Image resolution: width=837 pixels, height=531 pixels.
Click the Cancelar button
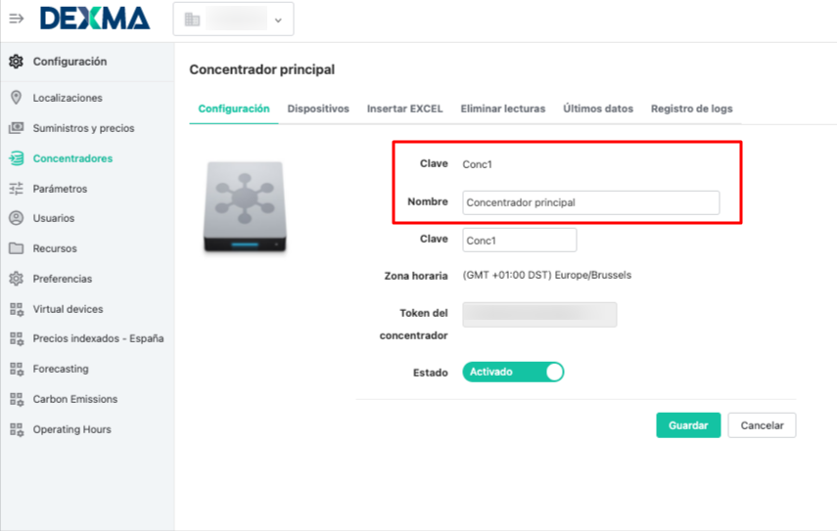pyautogui.click(x=762, y=425)
